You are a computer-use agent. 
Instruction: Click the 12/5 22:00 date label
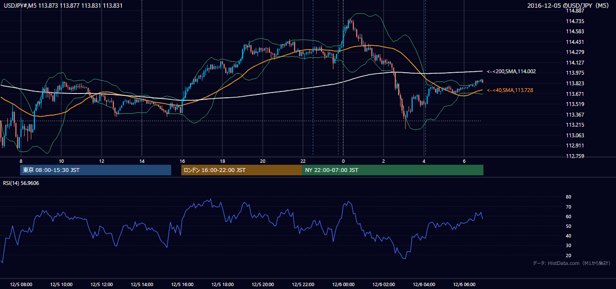pyautogui.click(x=303, y=285)
